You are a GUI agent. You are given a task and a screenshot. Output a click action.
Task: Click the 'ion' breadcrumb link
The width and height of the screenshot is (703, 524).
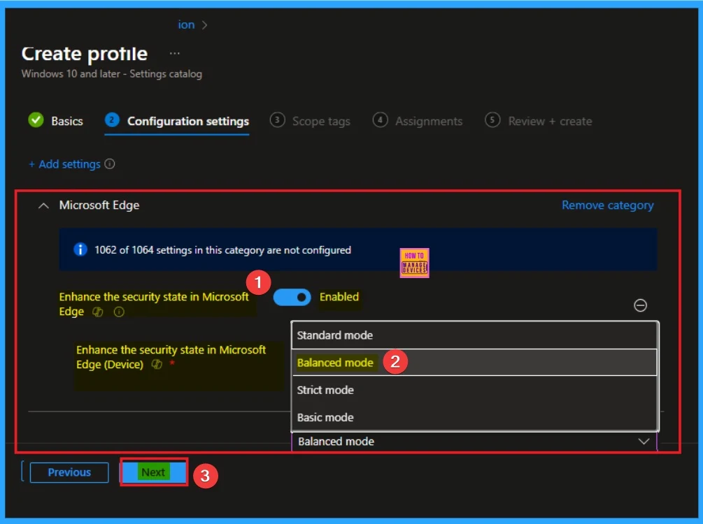click(x=186, y=24)
